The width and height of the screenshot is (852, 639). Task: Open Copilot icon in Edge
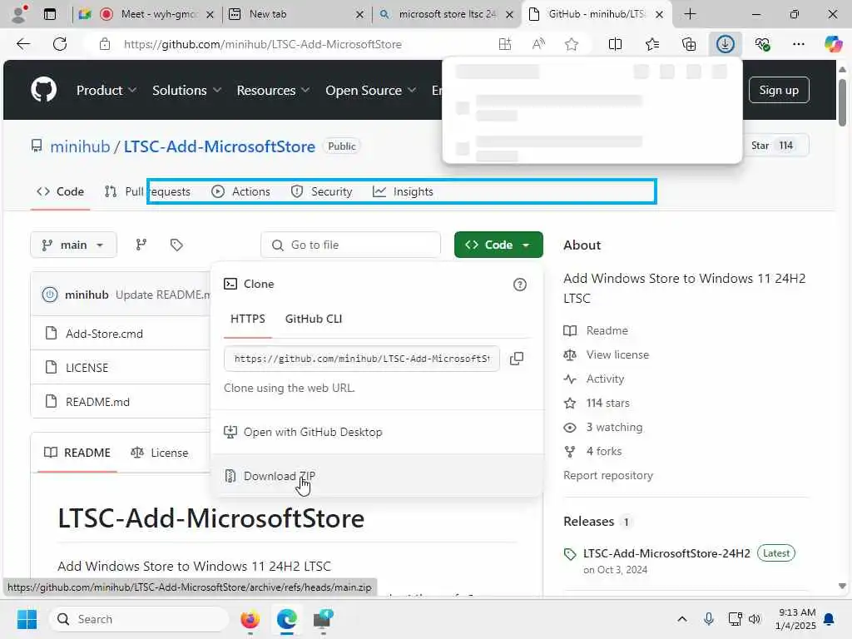click(833, 44)
